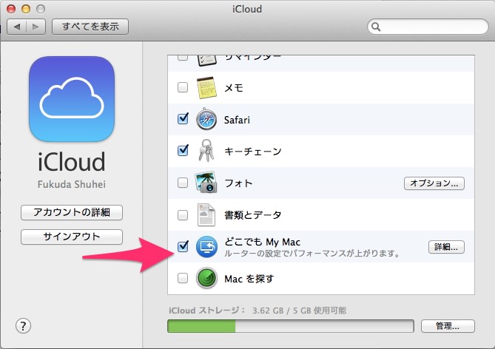495x349 pixels.
Task: Click the Fukuda Shuhei account name
Action: [72, 184]
